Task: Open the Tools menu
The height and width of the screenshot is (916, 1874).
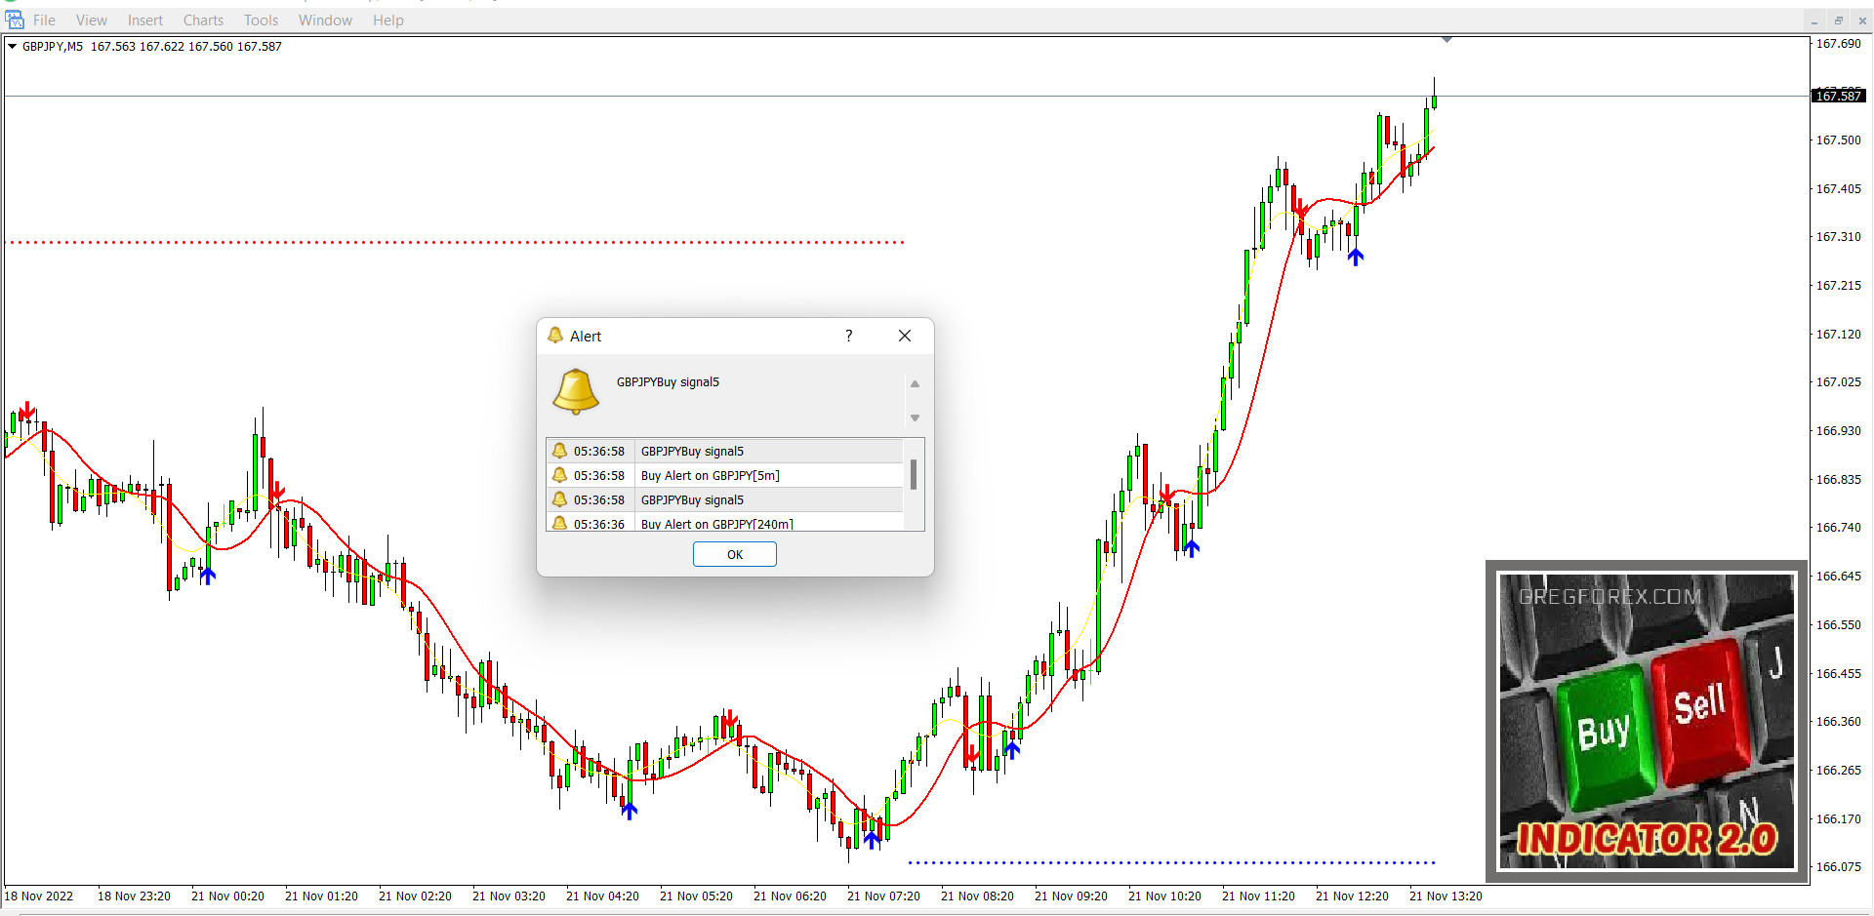Action: pos(261,20)
